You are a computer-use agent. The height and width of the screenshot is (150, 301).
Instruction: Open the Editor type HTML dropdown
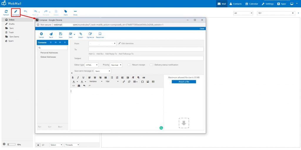(x=92, y=65)
